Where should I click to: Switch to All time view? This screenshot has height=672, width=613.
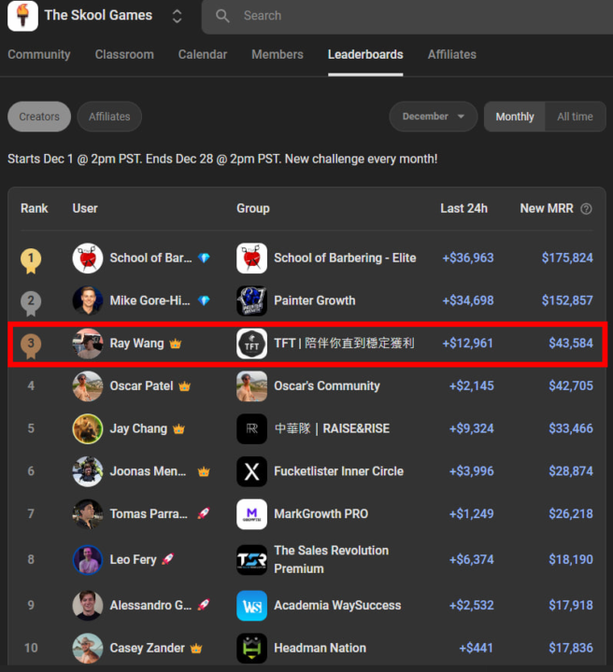575,117
